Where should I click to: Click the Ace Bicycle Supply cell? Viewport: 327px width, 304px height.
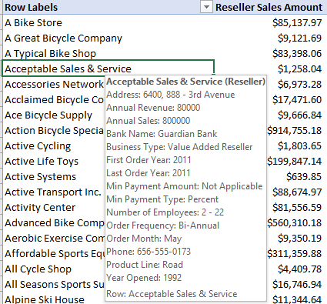(x=54, y=115)
